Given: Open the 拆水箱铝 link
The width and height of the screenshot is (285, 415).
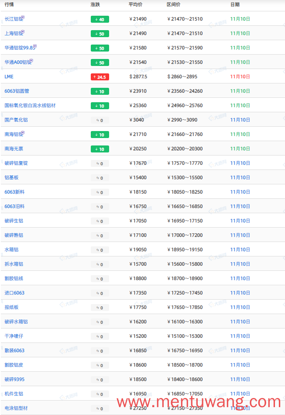Looking at the screenshot, I should [x=14, y=264].
